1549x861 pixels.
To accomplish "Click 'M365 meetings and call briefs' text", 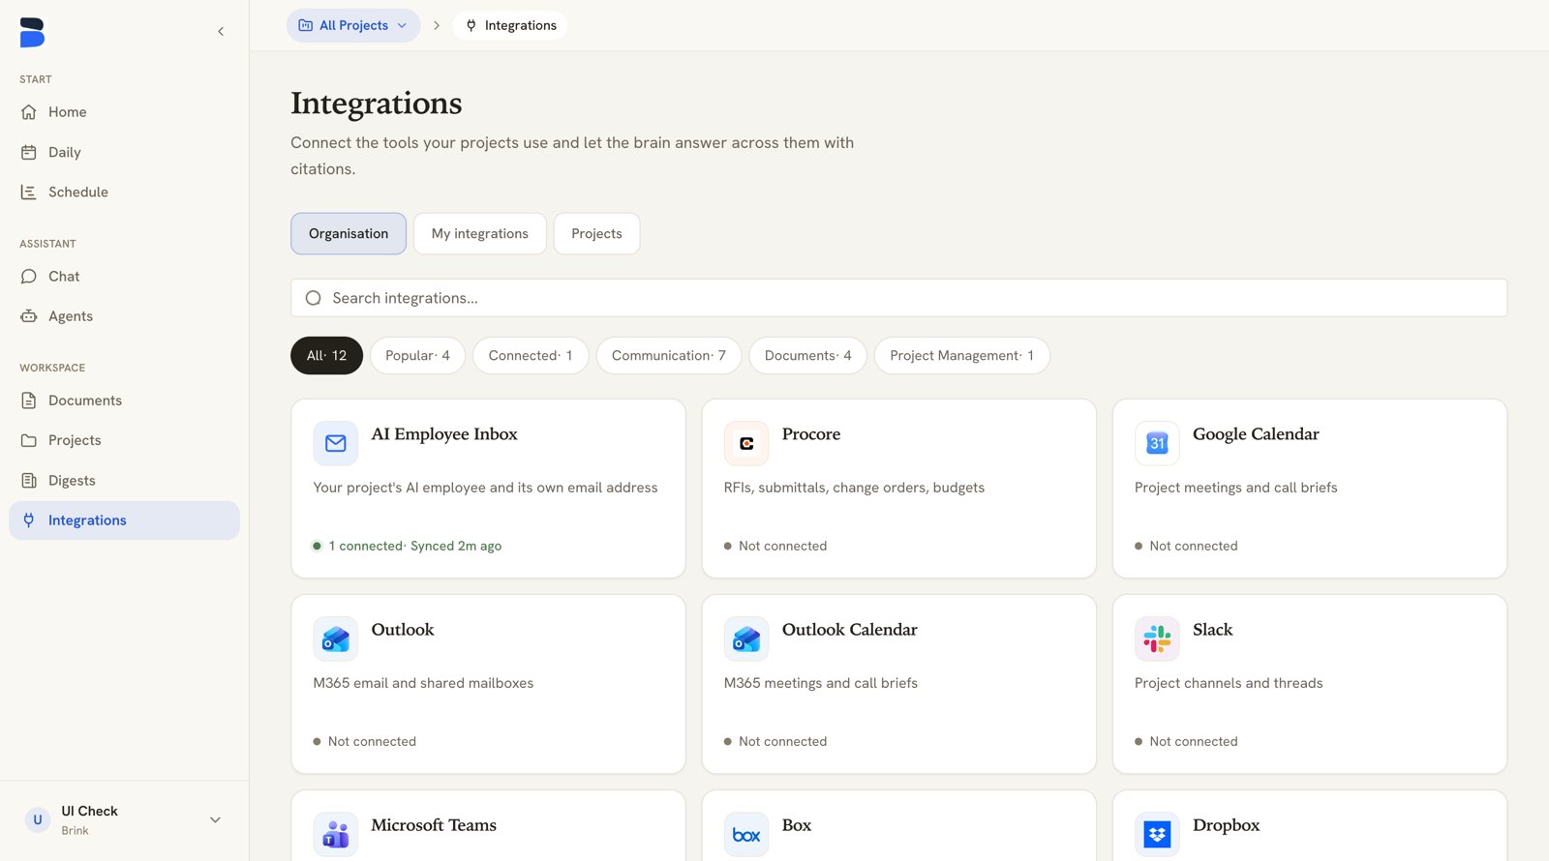I will click(x=821, y=683).
